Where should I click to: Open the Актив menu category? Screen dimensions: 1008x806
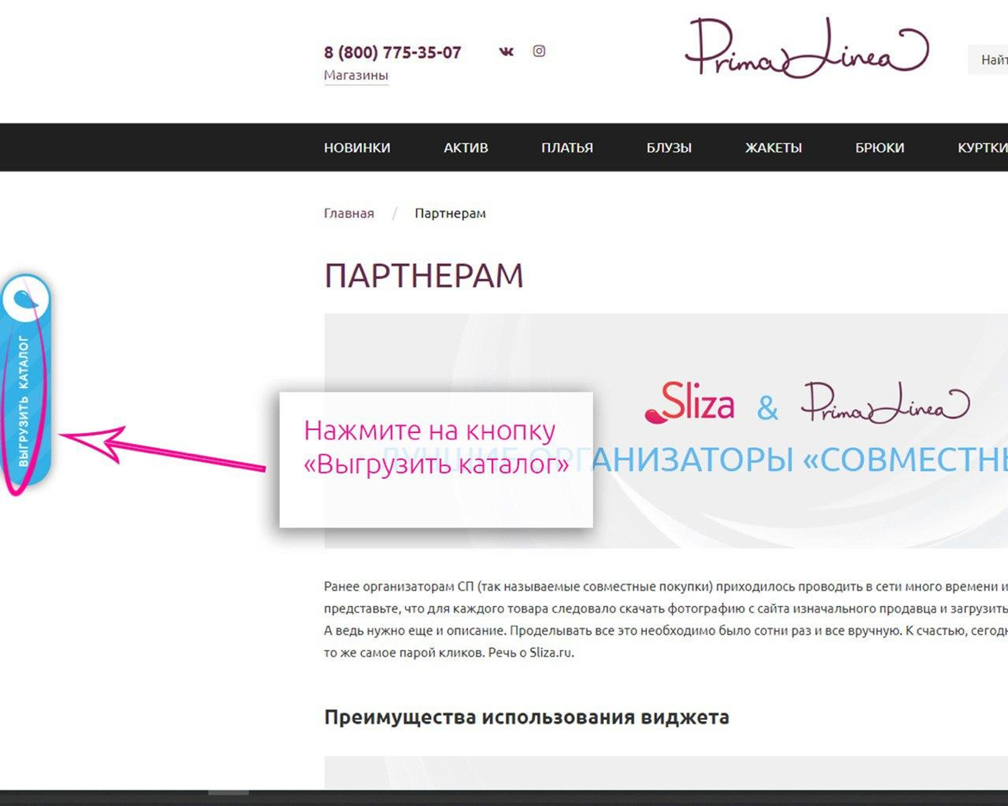tap(466, 148)
